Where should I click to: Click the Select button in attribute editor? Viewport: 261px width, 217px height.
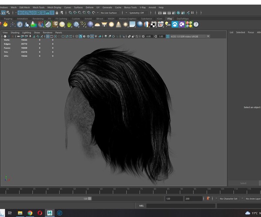click(243, 183)
